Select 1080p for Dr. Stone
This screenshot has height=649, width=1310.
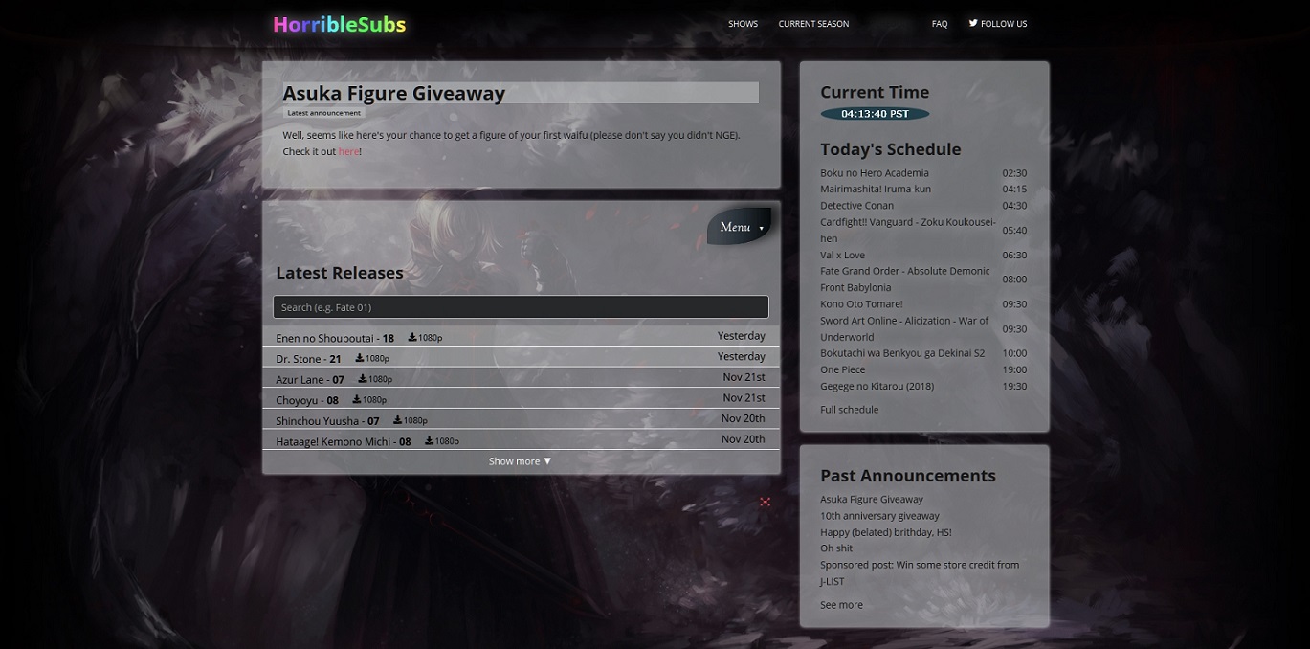coord(377,359)
